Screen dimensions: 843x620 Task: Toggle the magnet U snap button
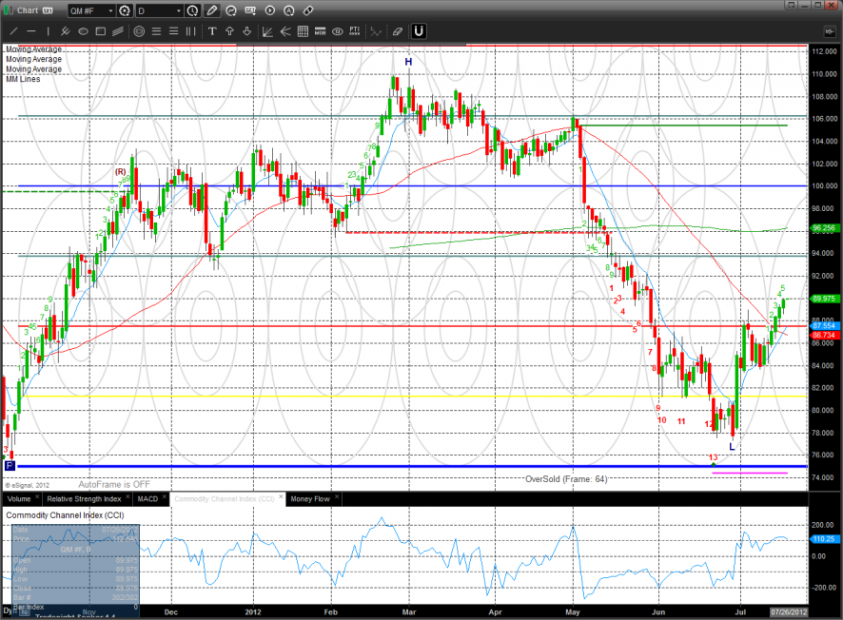418,31
